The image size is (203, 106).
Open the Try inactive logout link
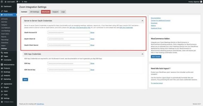tap(157, 83)
